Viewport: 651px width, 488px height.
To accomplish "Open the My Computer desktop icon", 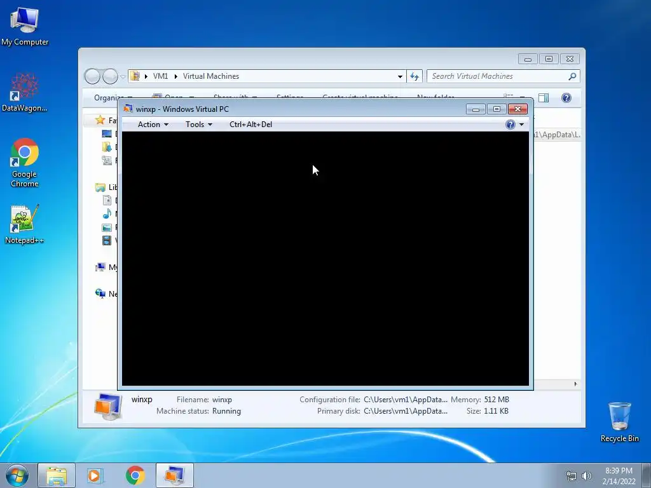I will (25, 26).
